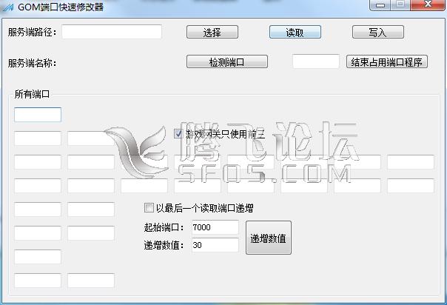
Task: Click the large 递增数值 button
Action: 268,238
